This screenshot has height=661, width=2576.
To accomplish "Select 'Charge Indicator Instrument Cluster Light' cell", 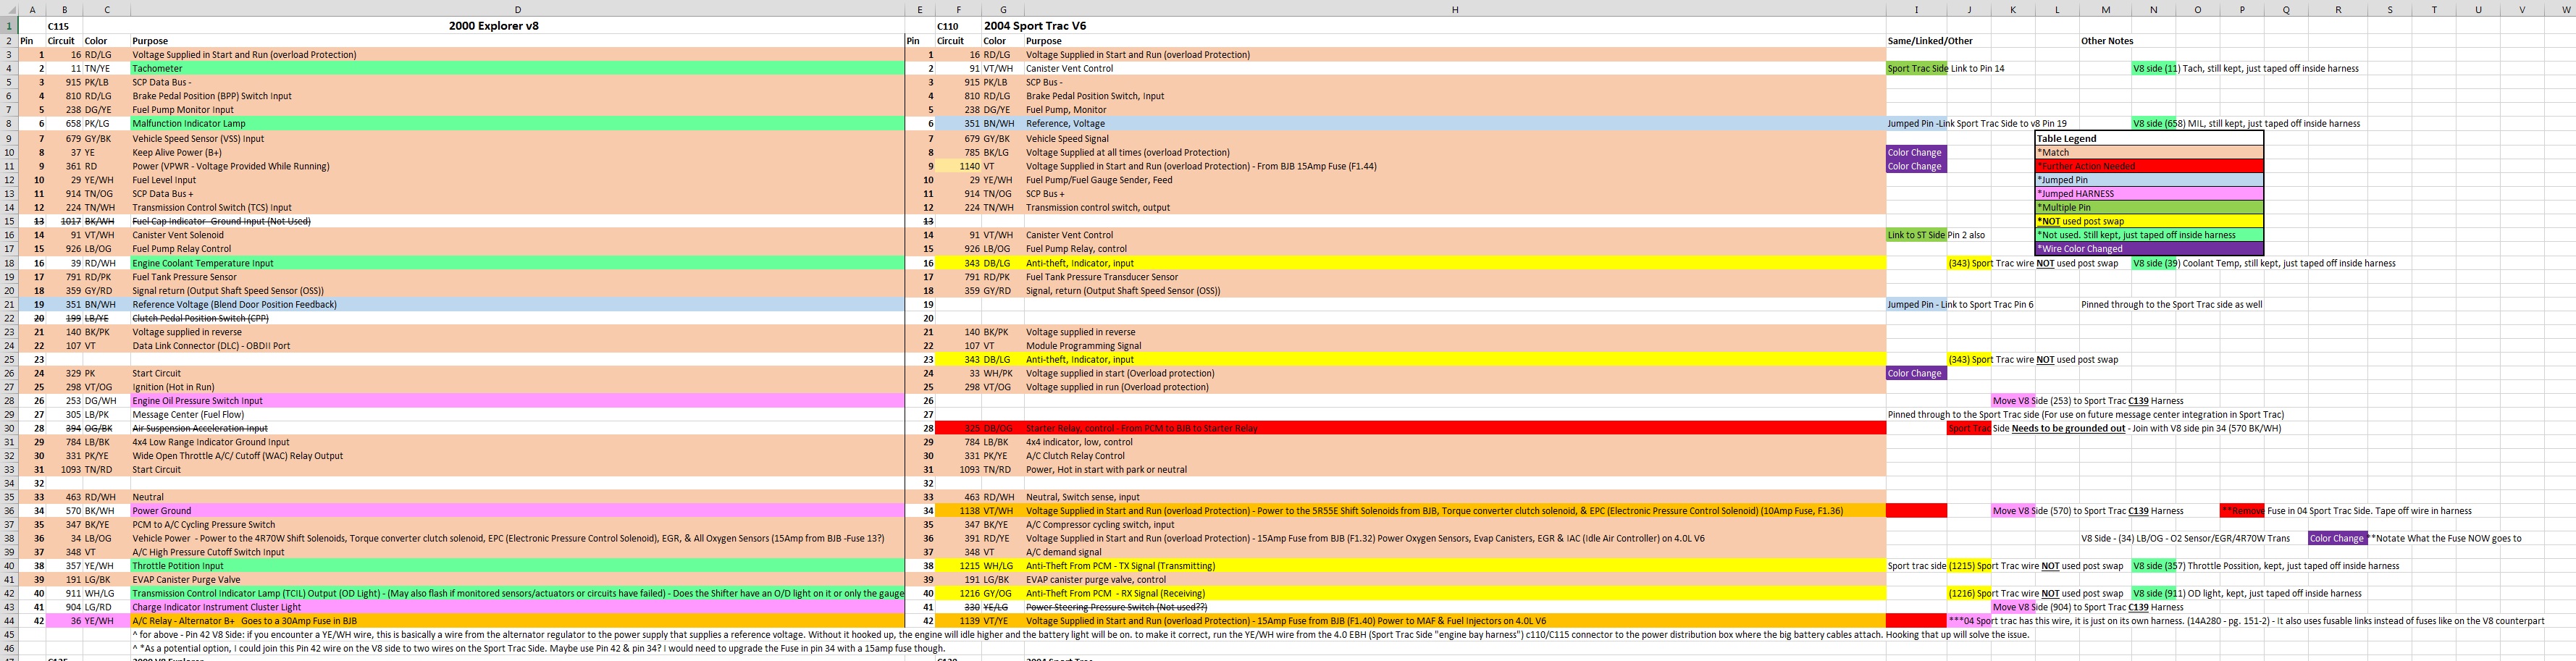I will point(517,607).
